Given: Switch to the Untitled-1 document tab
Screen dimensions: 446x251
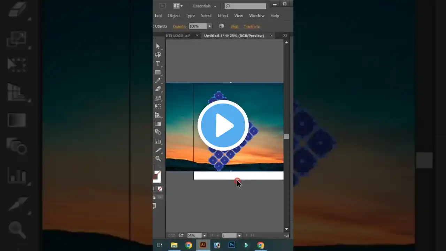Looking at the screenshot, I should click(234, 36).
